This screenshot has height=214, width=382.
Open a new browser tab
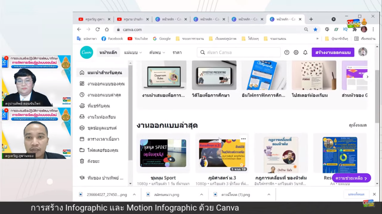[311, 19]
